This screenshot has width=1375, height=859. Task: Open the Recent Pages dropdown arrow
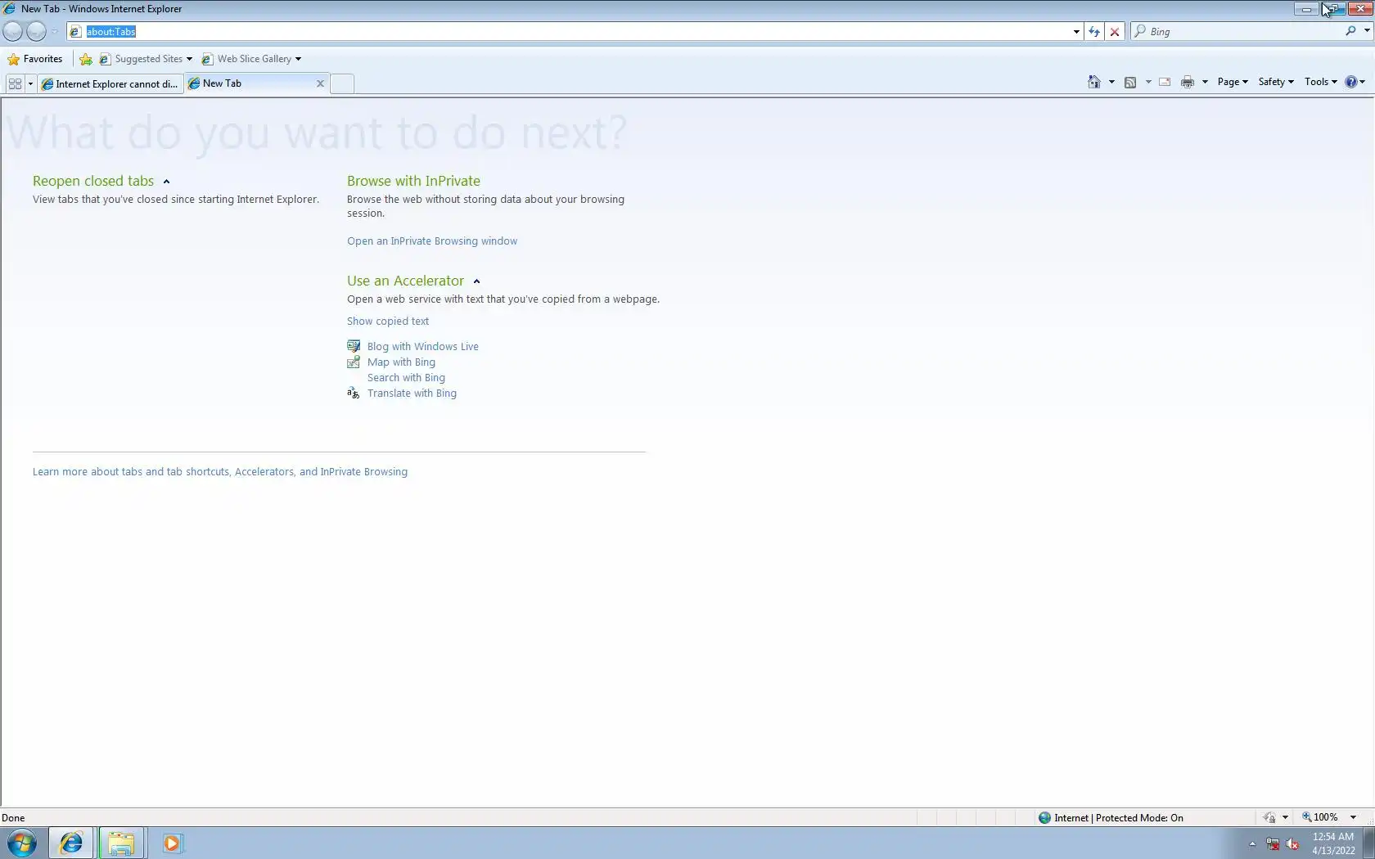55,32
